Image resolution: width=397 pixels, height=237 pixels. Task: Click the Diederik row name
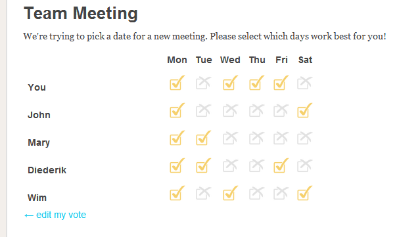tap(47, 170)
